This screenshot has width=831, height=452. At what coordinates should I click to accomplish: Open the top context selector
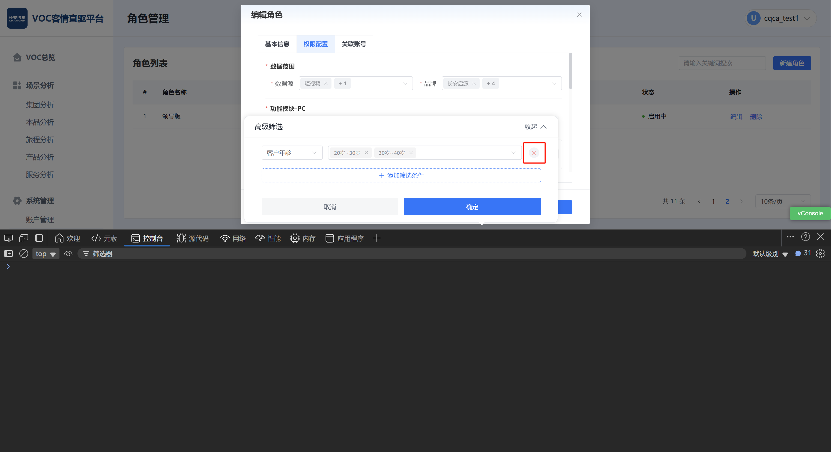pyautogui.click(x=46, y=254)
